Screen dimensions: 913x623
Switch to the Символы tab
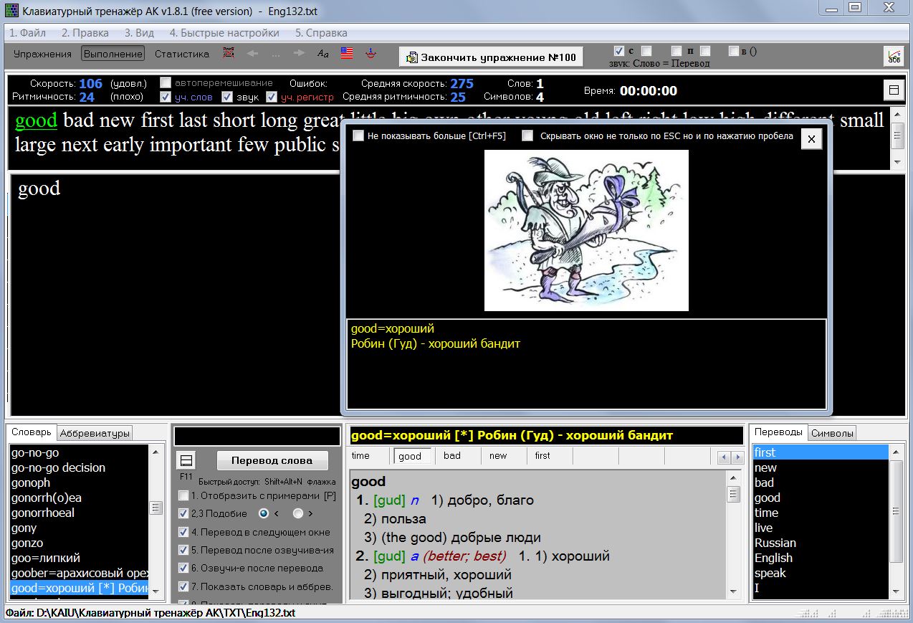coord(832,433)
